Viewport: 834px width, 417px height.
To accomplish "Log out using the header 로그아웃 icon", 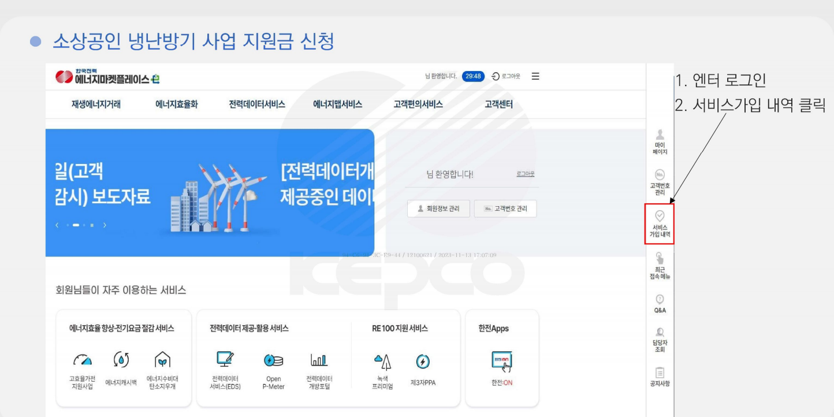I will 505,76.
